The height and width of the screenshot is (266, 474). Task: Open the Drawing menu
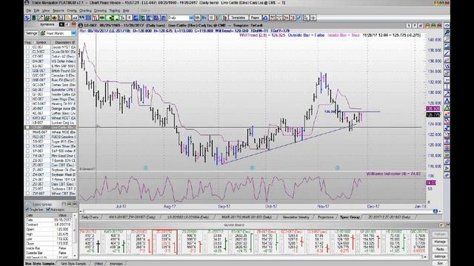(101, 10)
